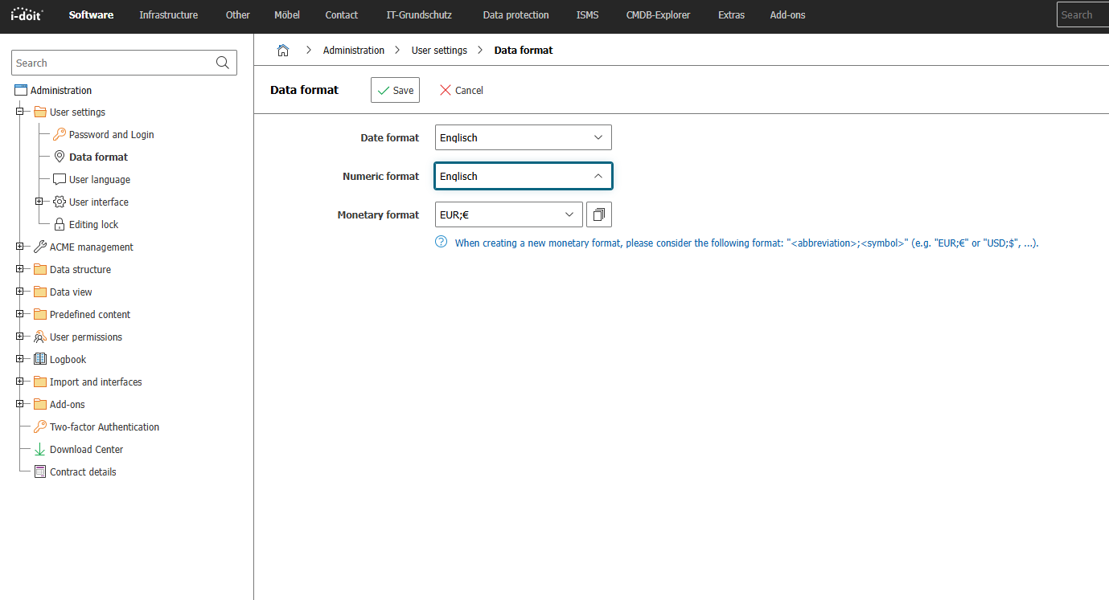Open the Download Center
Image resolution: width=1109 pixels, height=600 pixels.
tap(86, 450)
